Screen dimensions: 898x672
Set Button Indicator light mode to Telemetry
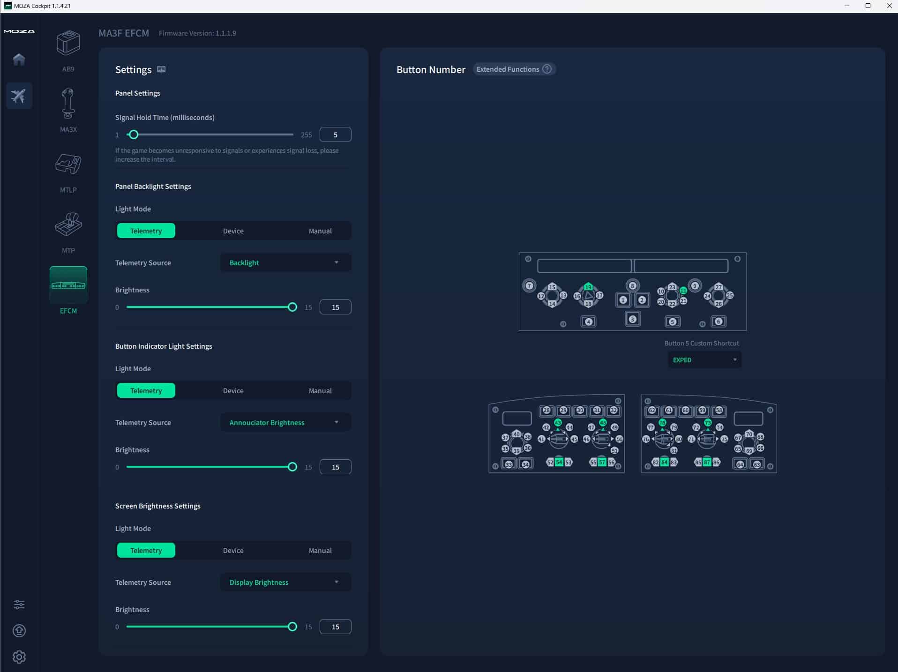(146, 390)
